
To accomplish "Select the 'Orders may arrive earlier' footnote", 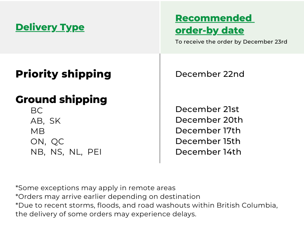I will [108, 196].
